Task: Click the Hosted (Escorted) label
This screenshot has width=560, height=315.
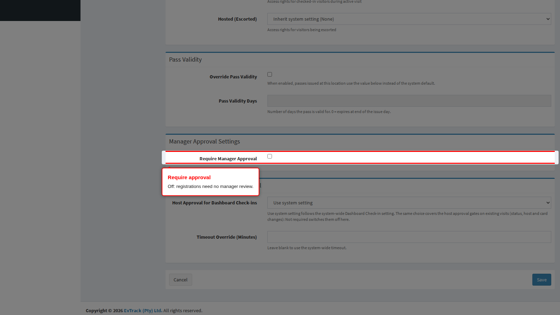Action: click(x=237, y=19)
